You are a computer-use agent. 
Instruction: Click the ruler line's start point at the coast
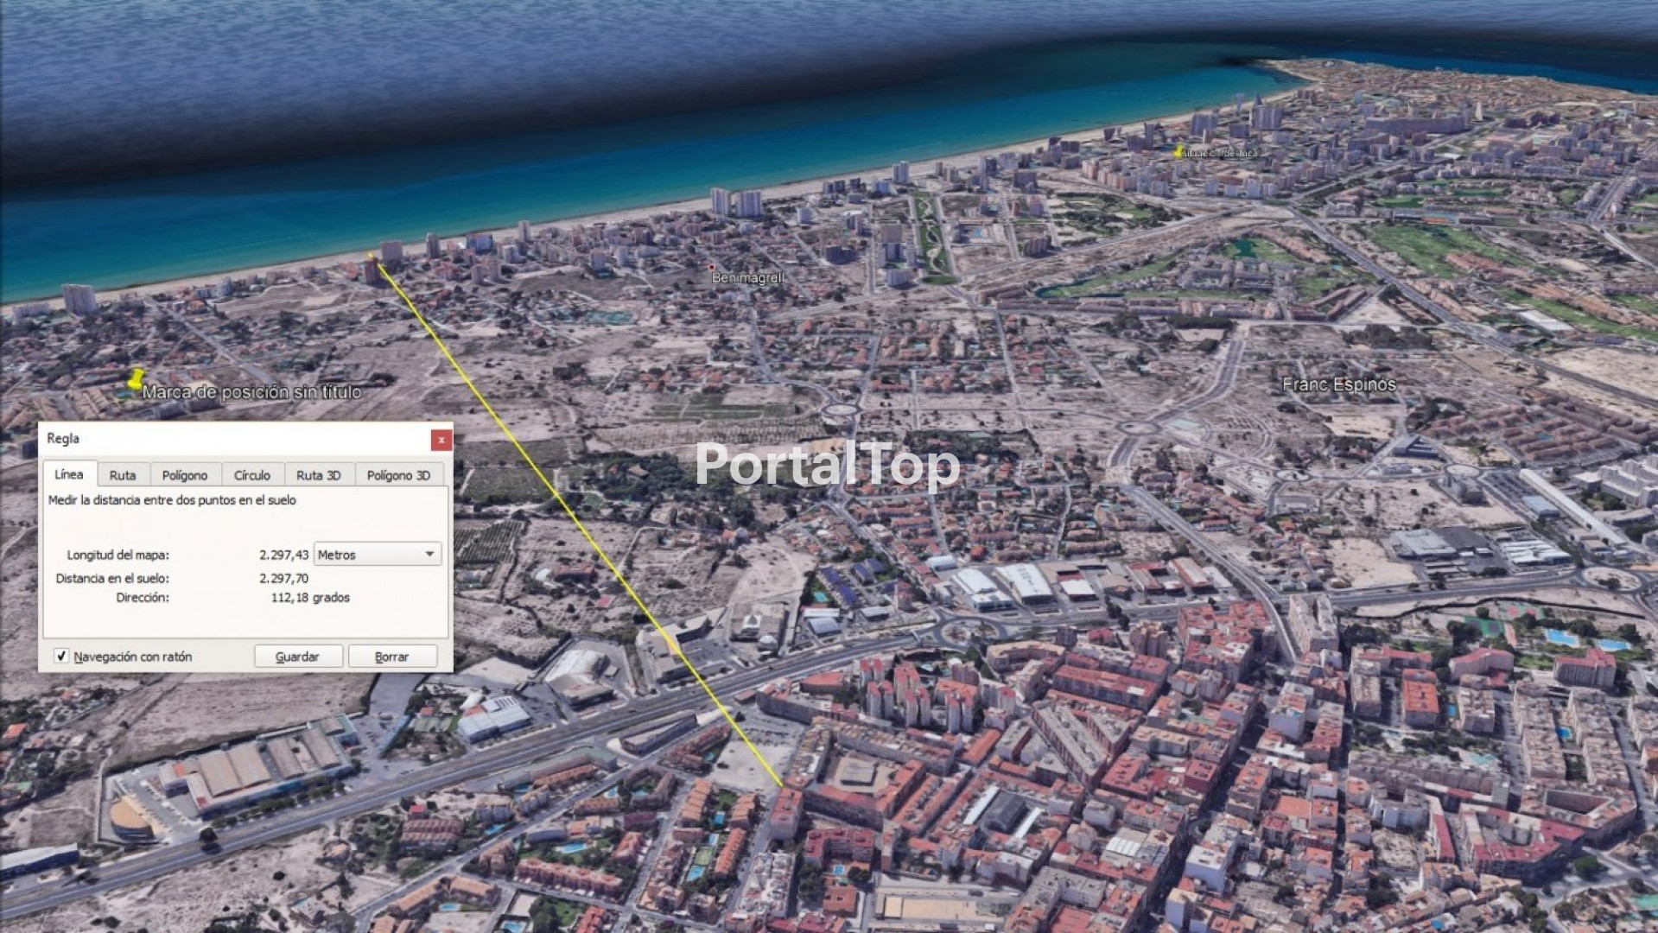(x=372, y=256)
